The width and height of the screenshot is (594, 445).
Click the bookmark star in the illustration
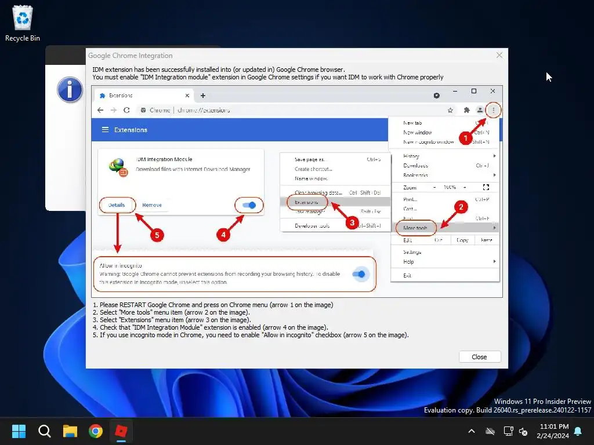tap(450, 110)
